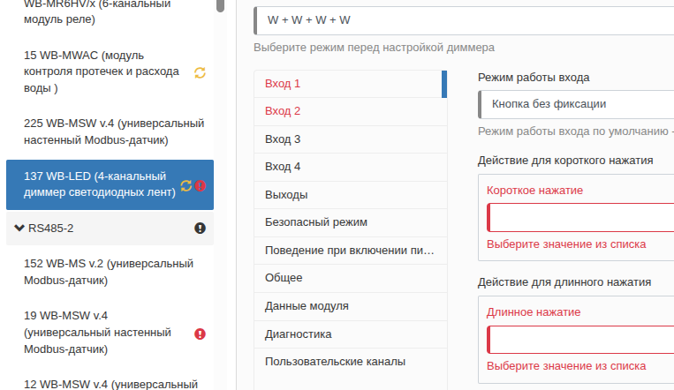Click sync icon on 137 WB-LED item
674x390 pixels.
pyautogui.click(x=186, y=185)
